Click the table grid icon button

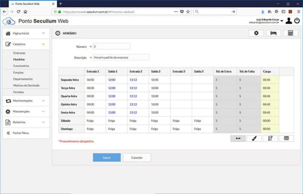coord(286,138)
